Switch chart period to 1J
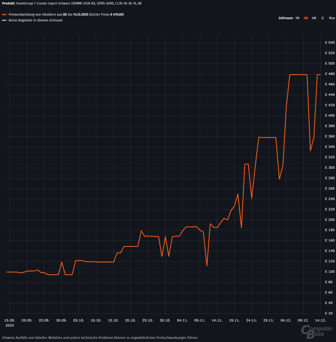Image resolution: width=336 pixels, height=342 pixels. 322,18
